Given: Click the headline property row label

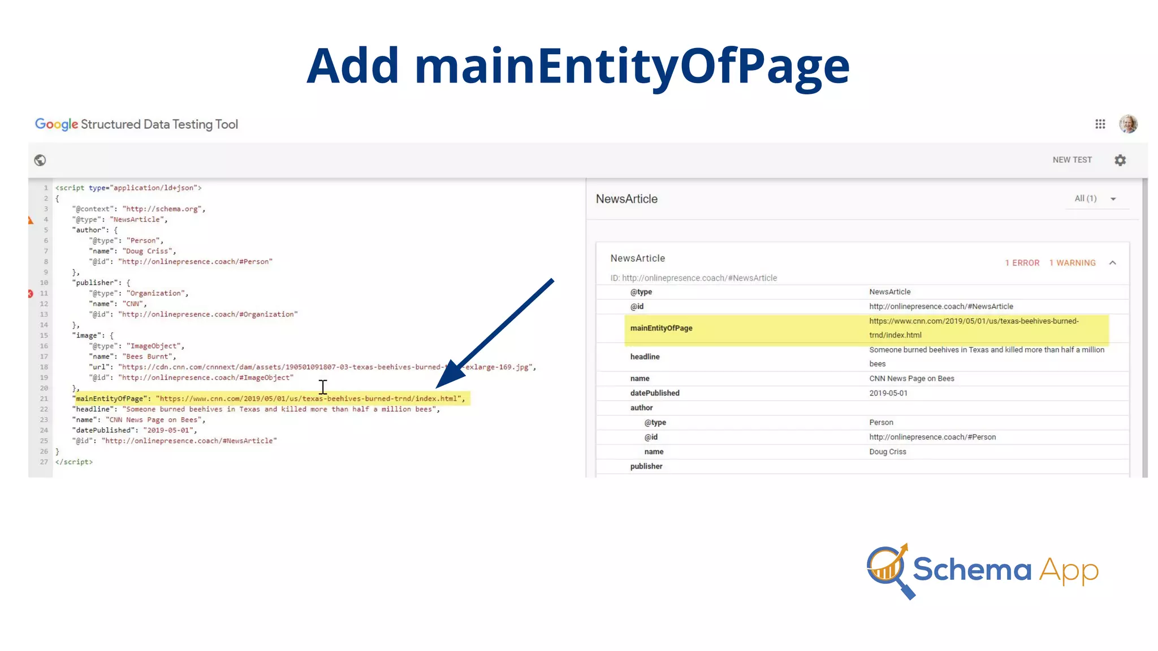Looking at the screenshot, I should (645, 357).
